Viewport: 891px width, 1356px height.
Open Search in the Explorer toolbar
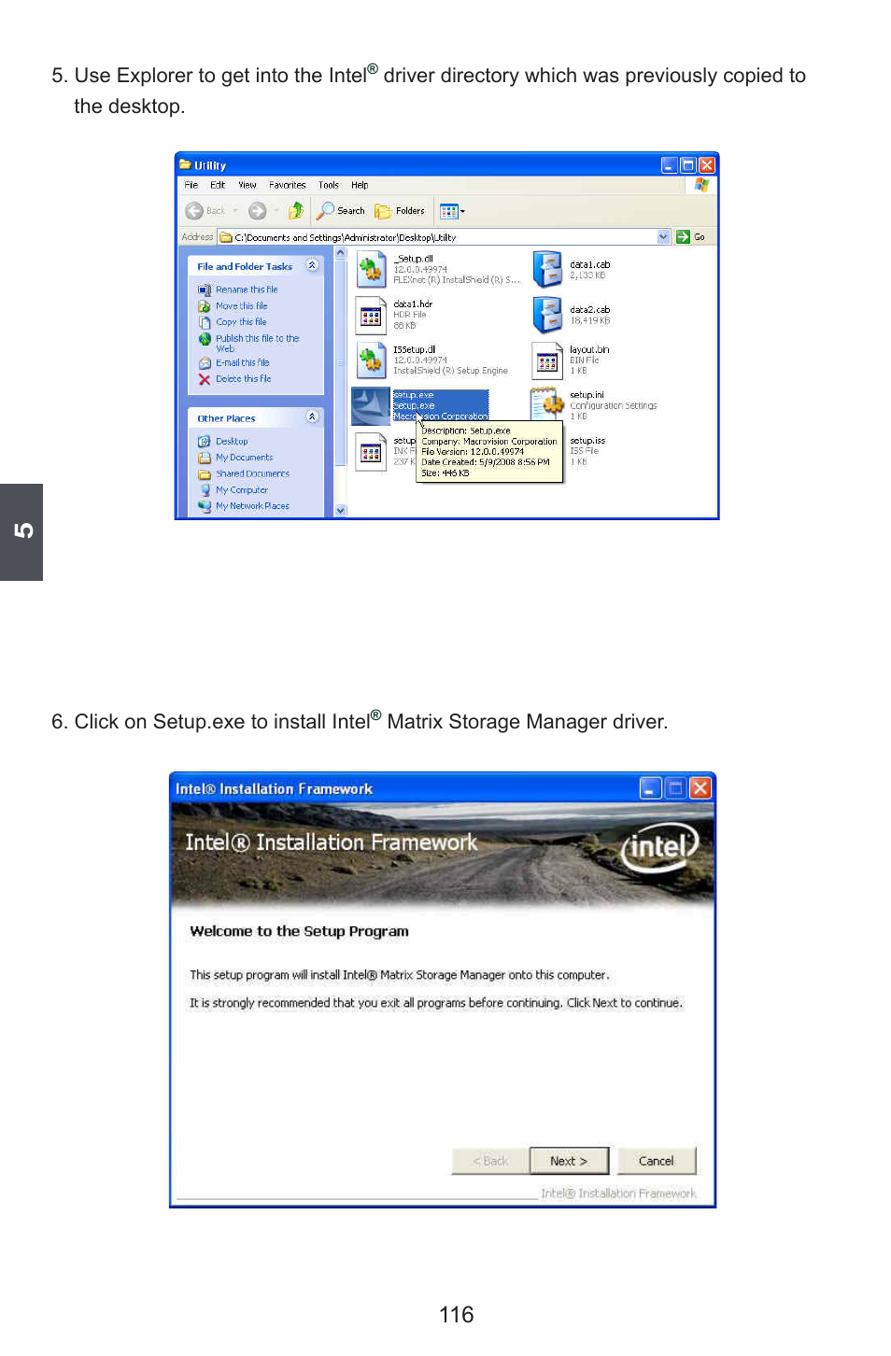click(x=341, y=211)
